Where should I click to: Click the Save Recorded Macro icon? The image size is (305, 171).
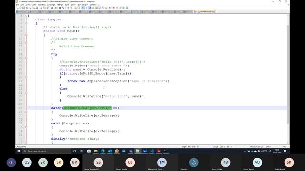(x=127, y=8)
